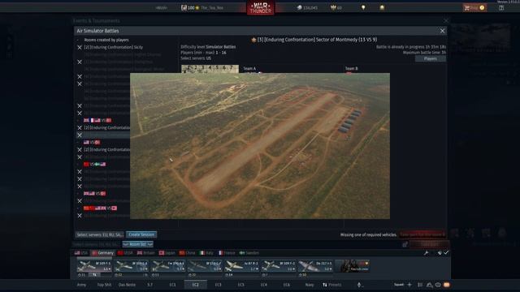Click the microphone icon in bottom bar
Screen dimensions: 520x292
[359, 285]
